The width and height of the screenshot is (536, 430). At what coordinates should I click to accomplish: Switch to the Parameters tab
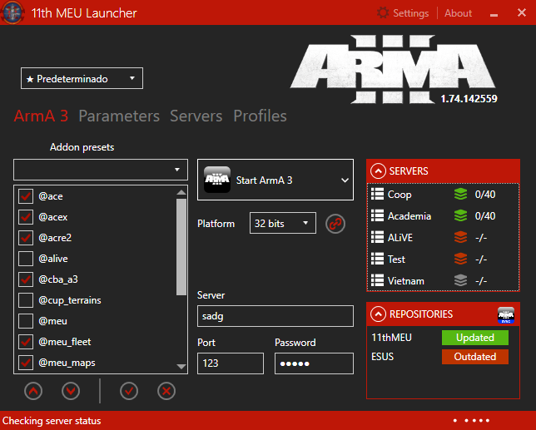click(119, 116)
